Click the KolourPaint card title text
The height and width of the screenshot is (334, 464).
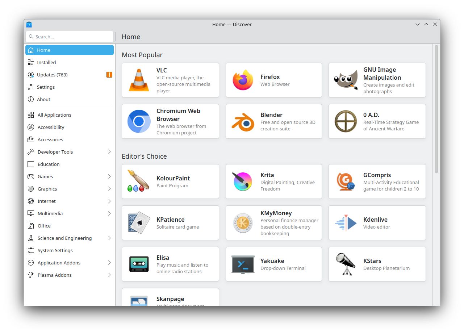pyautogui.click(x=173, y=178)
